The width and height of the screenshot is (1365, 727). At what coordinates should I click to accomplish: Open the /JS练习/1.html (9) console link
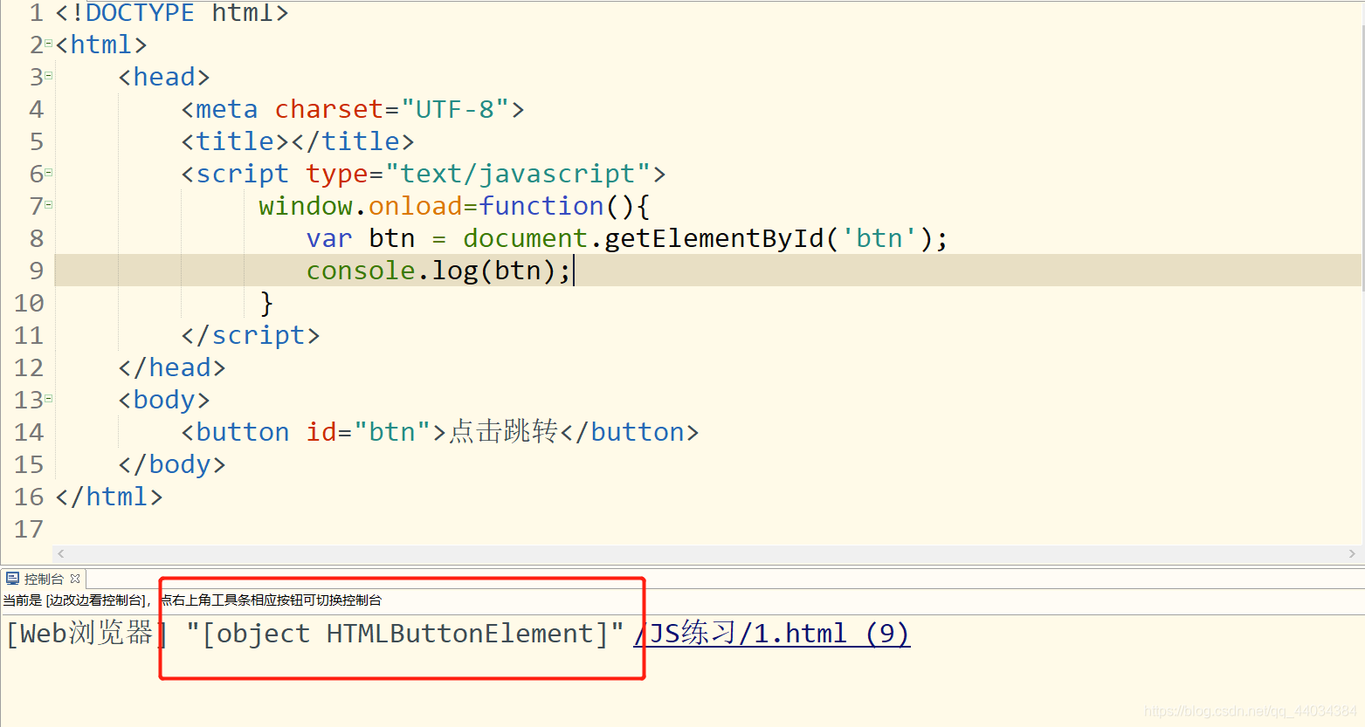[x=772, y=633]
